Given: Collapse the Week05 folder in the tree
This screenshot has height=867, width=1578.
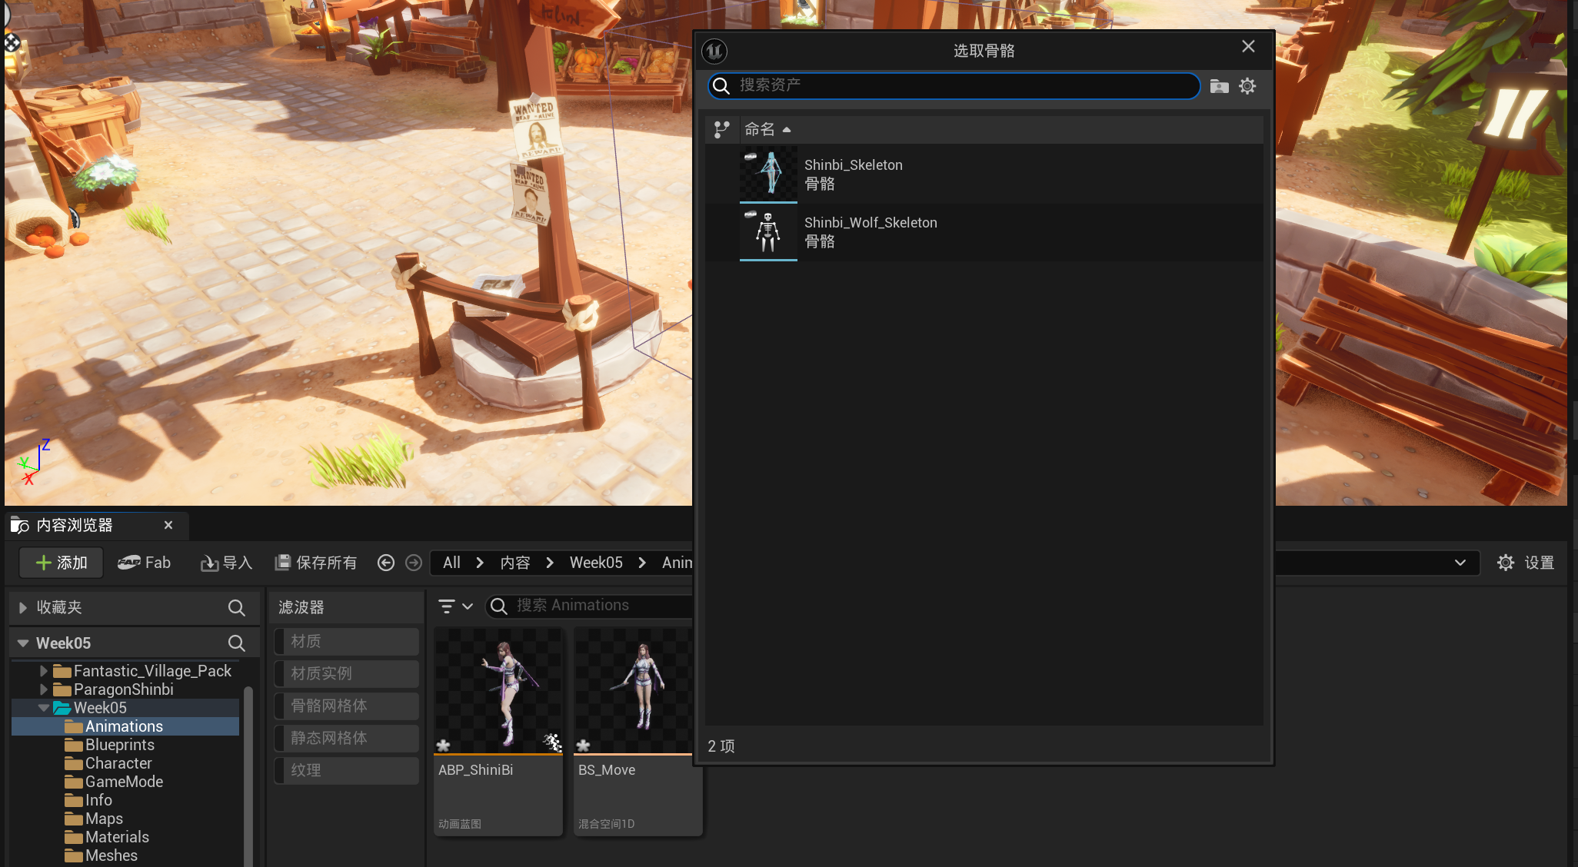Looking at the screenshot, I should [44, 708].
